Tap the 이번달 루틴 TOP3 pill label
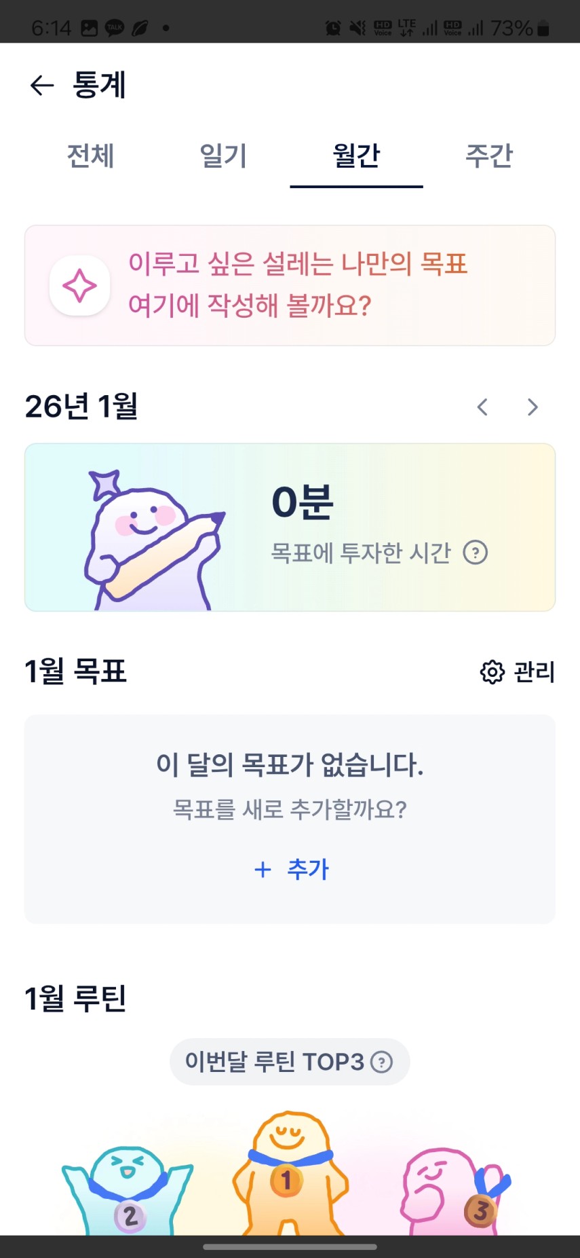Viewport: 580px width, 1258px height. 275,1062
